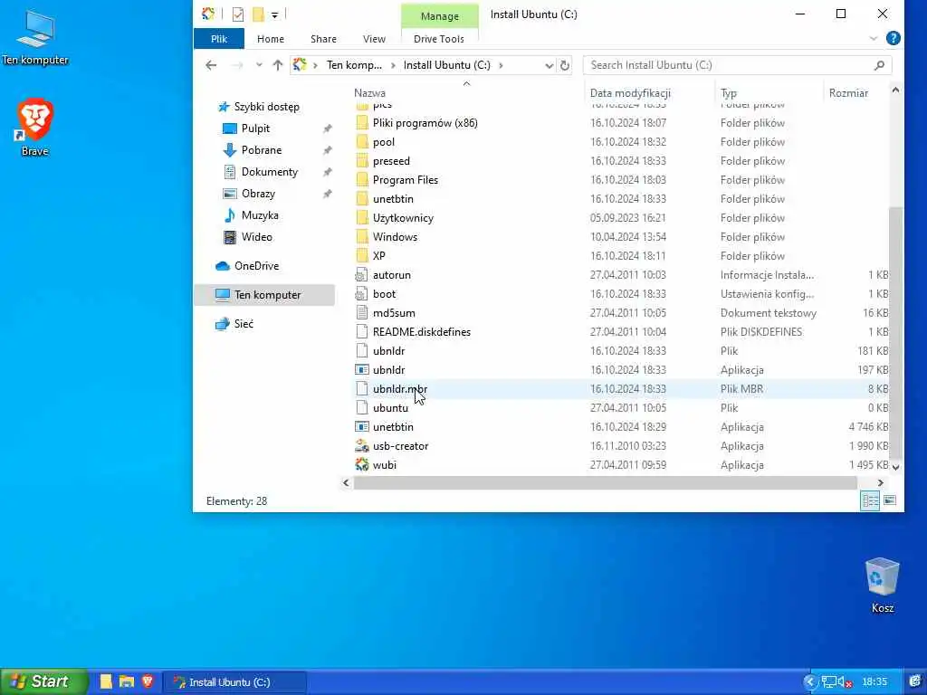Click the Search Install Ubuntu (C:) field

click(x=737, y=65)
